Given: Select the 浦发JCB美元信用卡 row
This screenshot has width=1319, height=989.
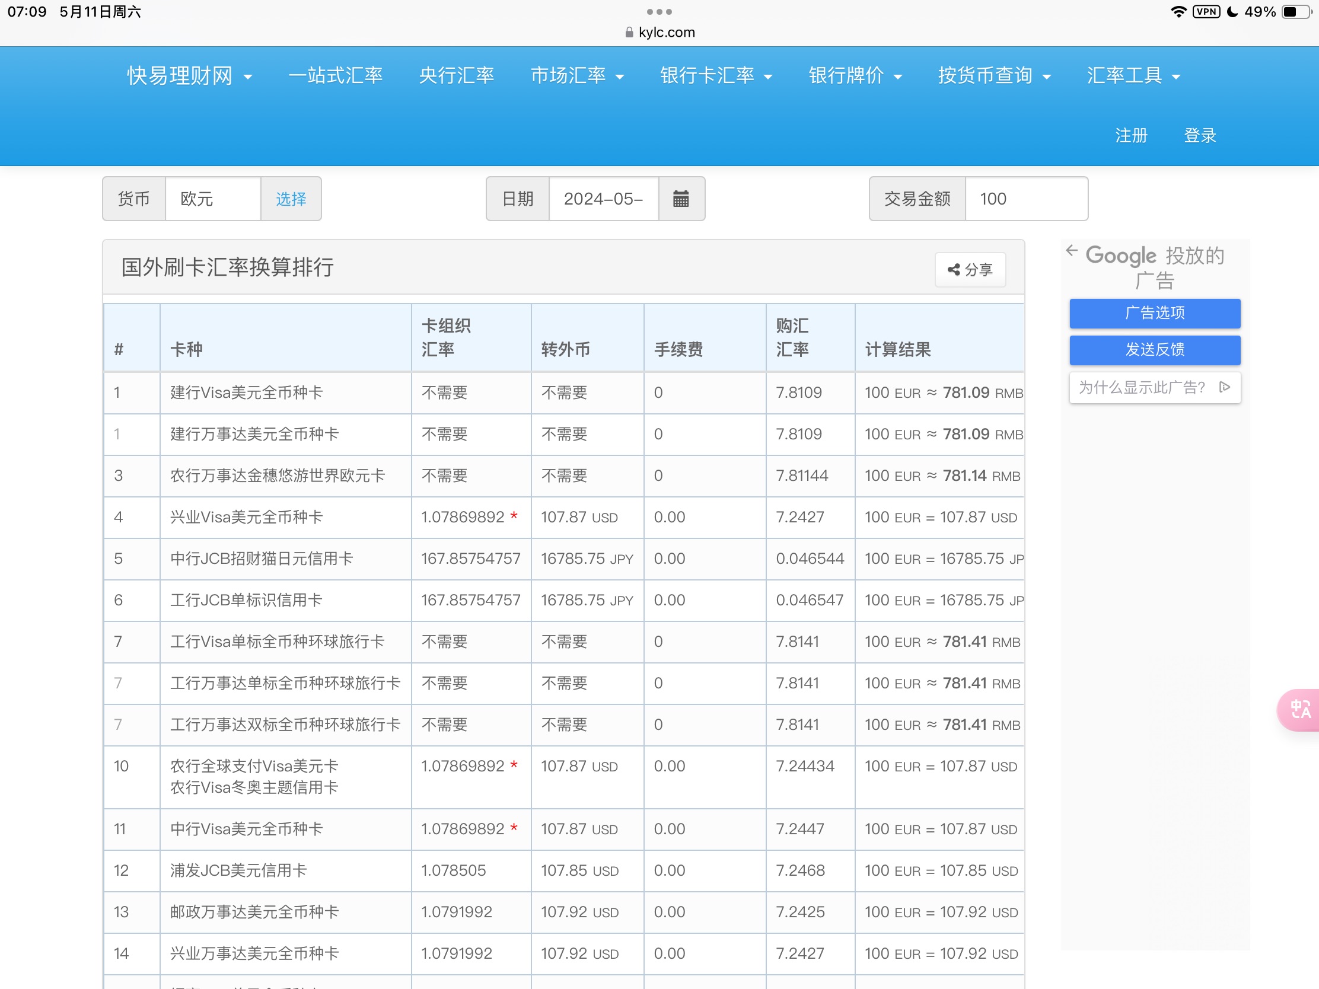Looking at the screenshot, I should point(563,871).
